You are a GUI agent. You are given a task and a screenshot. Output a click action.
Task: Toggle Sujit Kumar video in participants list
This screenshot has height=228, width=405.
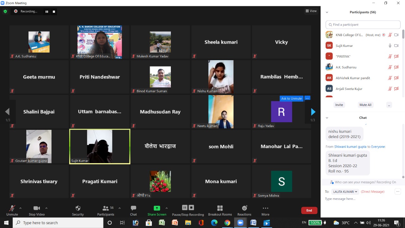(x=396, y=46)
